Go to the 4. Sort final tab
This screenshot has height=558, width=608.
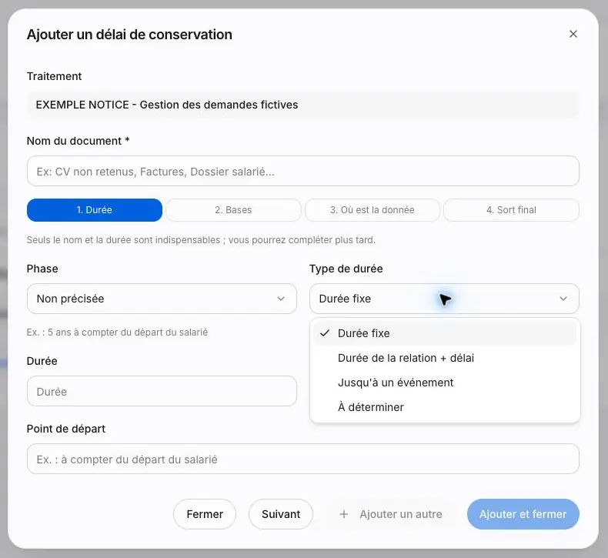click(512, 210)
